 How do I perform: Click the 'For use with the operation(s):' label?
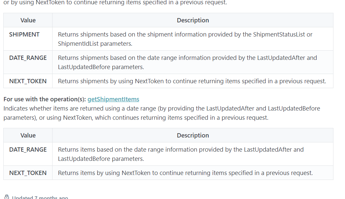(45, 99)
